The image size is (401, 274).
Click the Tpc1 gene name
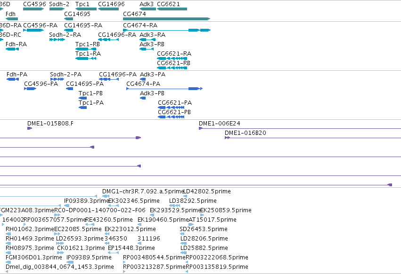(82, 4)
